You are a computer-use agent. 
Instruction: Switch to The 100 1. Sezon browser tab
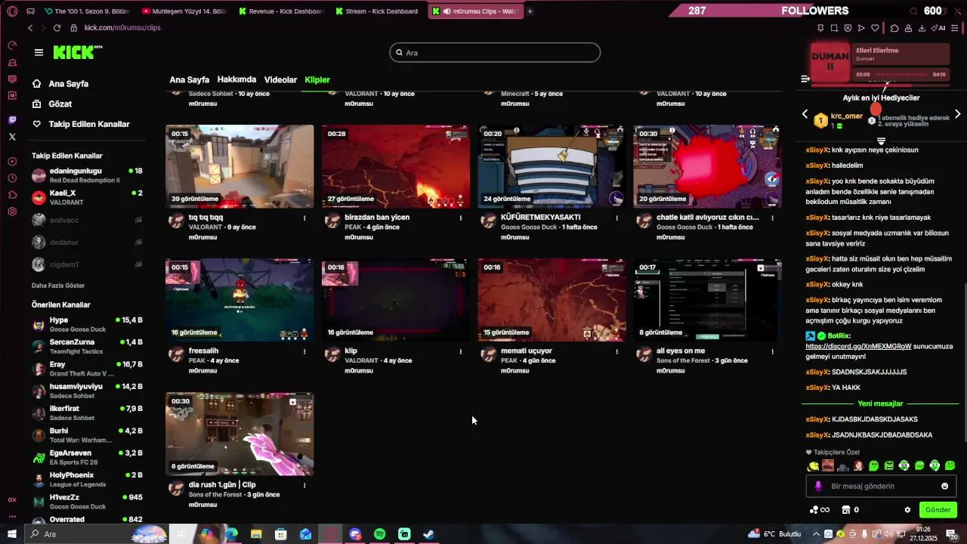(87, 11)
